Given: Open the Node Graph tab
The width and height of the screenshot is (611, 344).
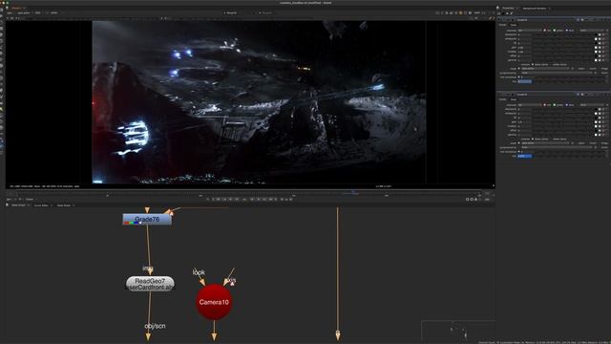Looking at the screenshot, I should point(18,205).
